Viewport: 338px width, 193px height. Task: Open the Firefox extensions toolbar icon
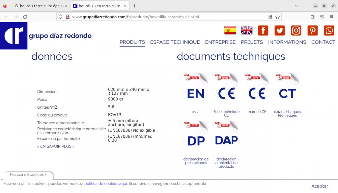tap(313, 17)
